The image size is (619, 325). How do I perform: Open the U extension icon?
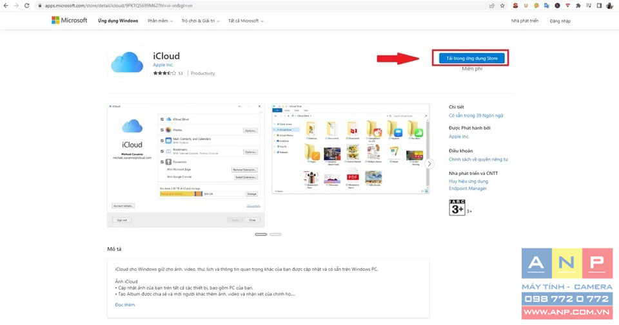point(526,6)
